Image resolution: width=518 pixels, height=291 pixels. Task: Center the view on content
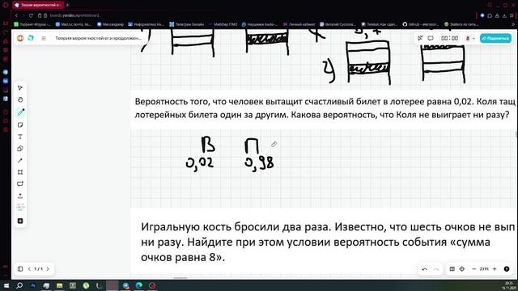(x=462, y=269)
